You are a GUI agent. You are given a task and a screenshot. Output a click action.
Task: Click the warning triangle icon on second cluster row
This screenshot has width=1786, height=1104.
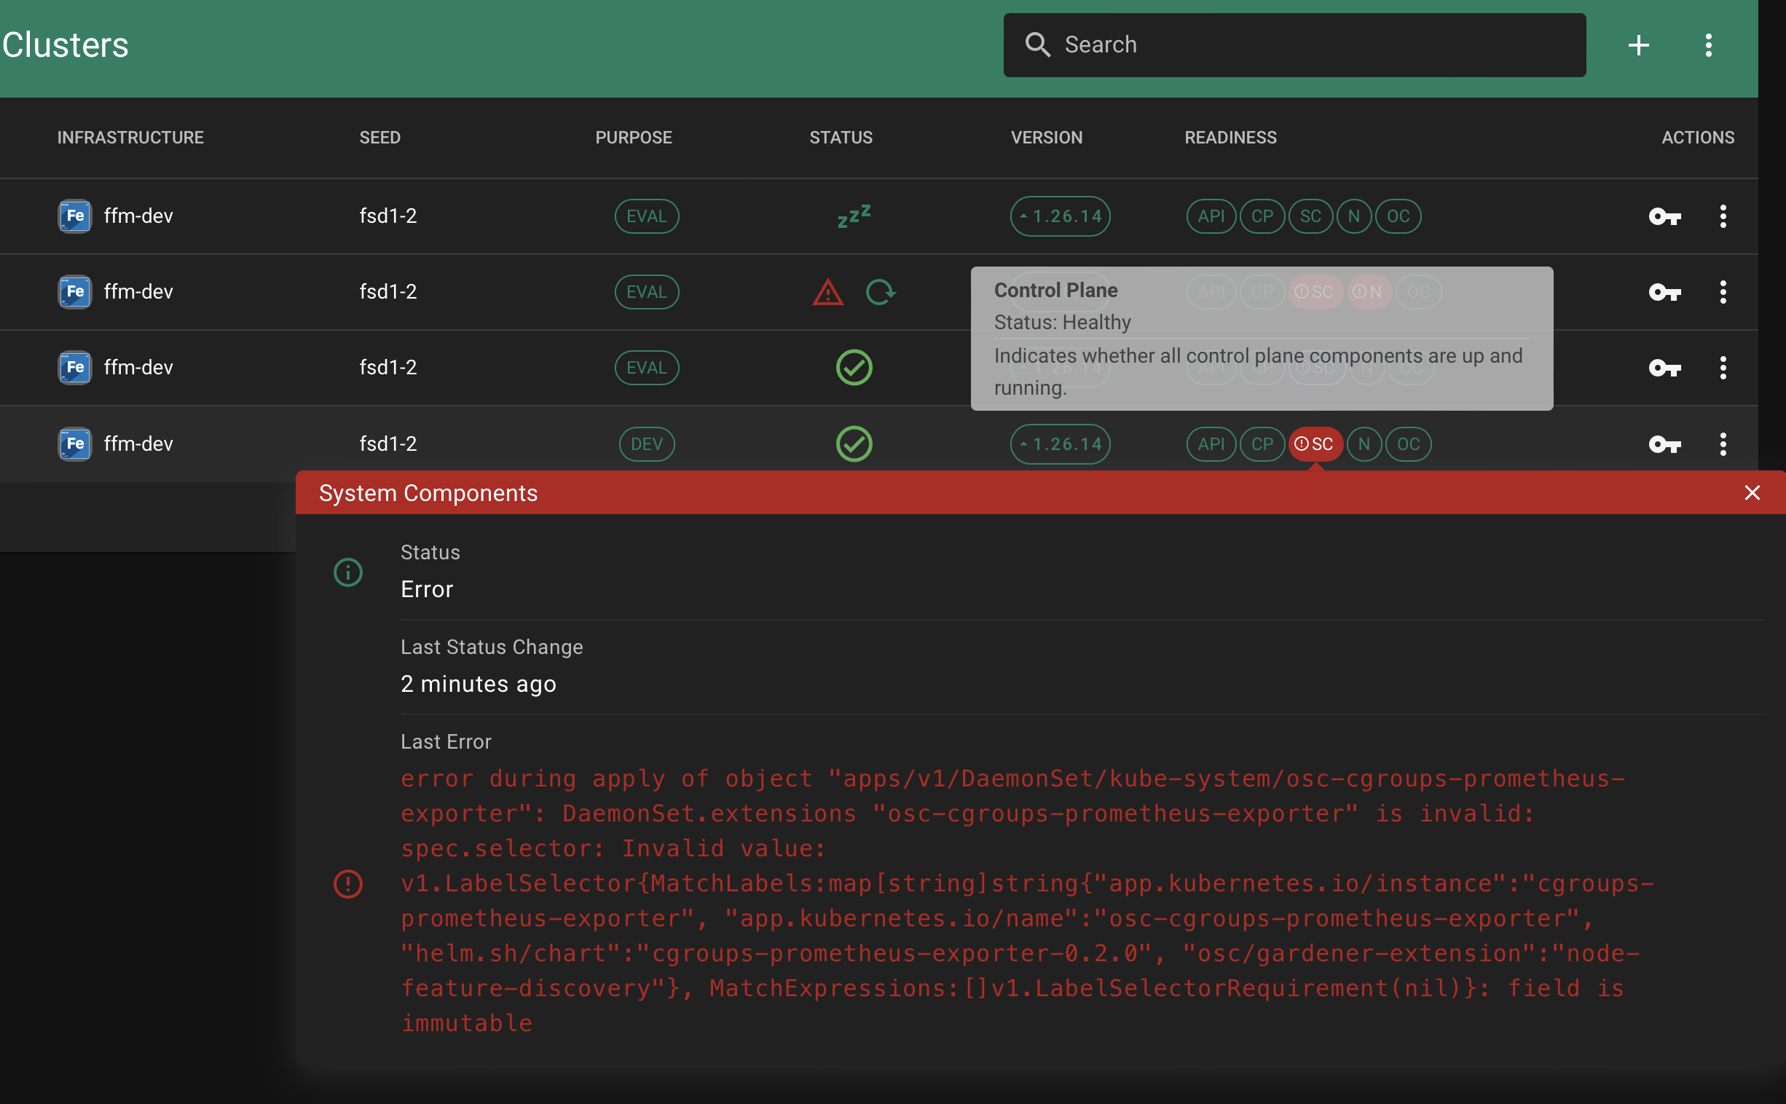pos(828,291)
